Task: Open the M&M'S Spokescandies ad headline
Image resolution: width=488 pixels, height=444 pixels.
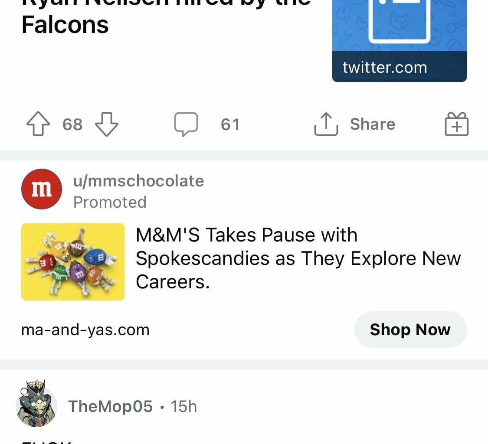Action: tap(298, 258)
